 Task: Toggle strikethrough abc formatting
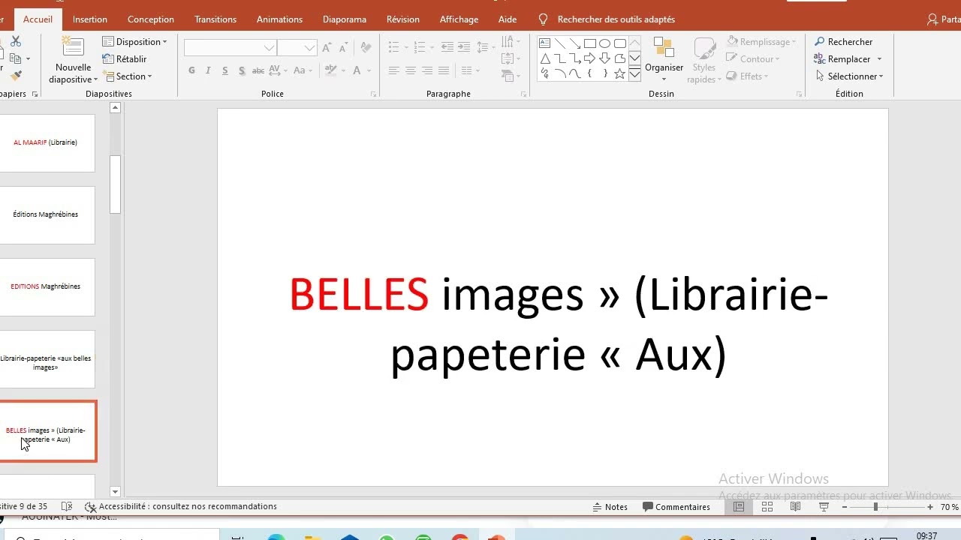(258, 70)
